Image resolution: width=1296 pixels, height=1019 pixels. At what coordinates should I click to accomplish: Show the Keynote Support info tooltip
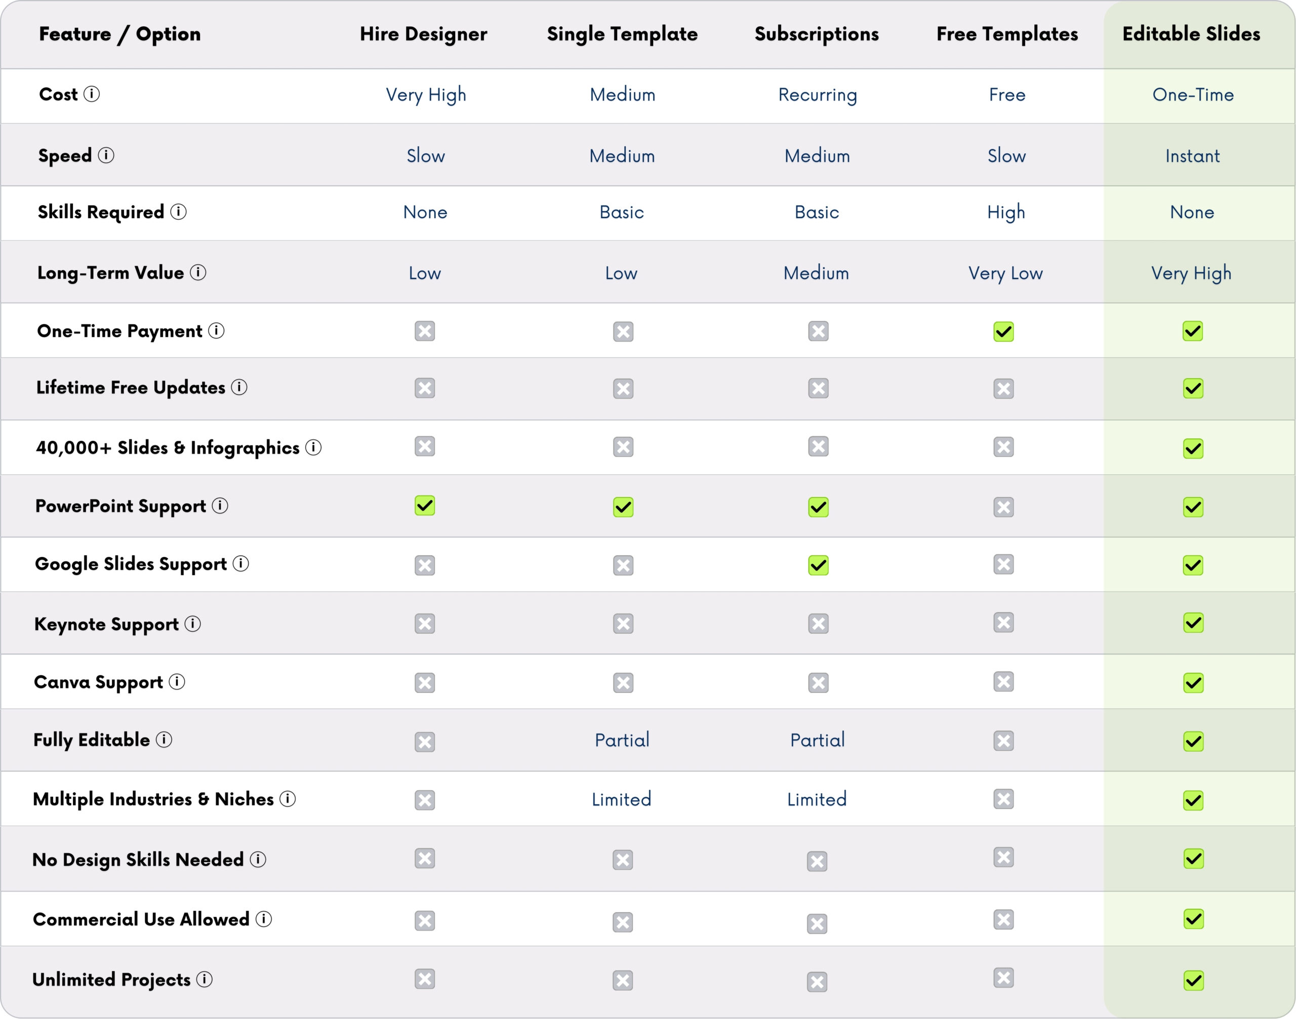pyautogui.click(x=192, y=624)
